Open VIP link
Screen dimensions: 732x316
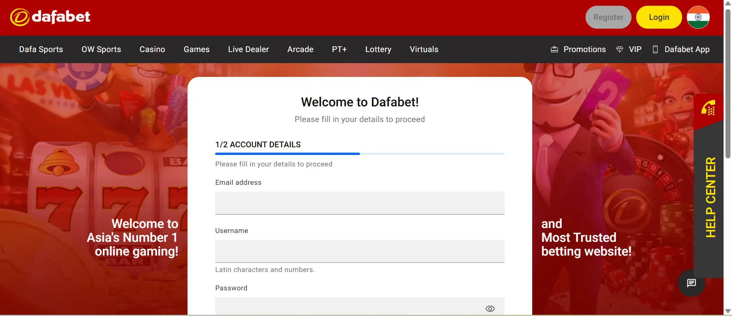pyautogui.click(x=635, y=49)
